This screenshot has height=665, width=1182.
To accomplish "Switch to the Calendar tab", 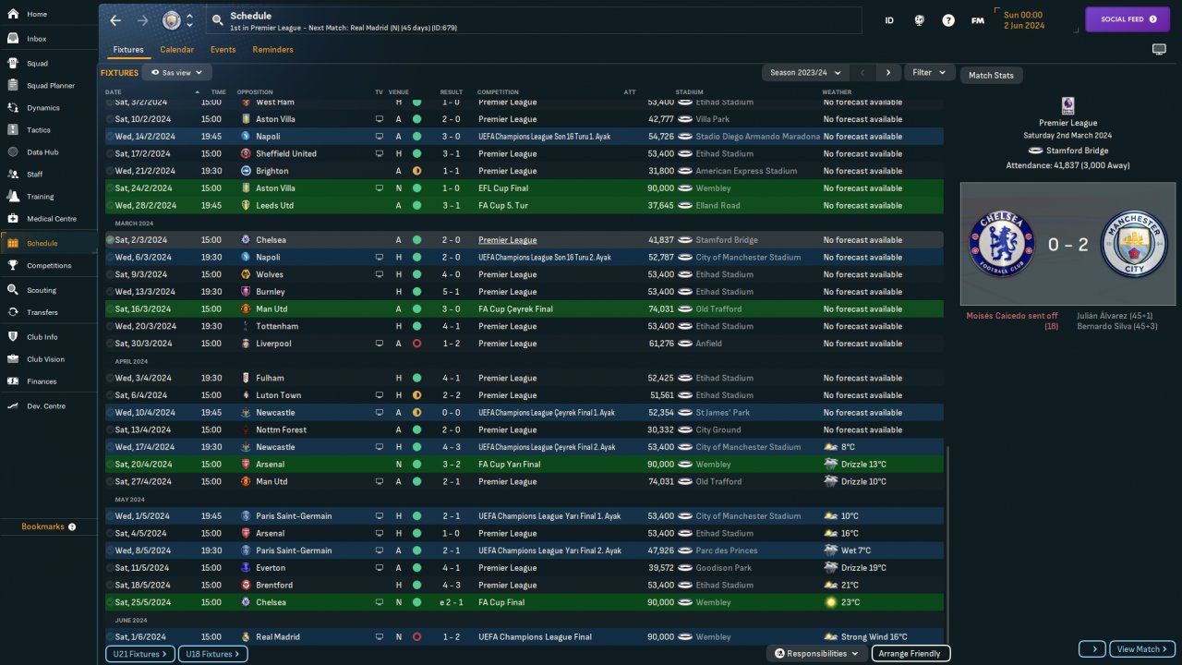I will click(x=177, y=50).
